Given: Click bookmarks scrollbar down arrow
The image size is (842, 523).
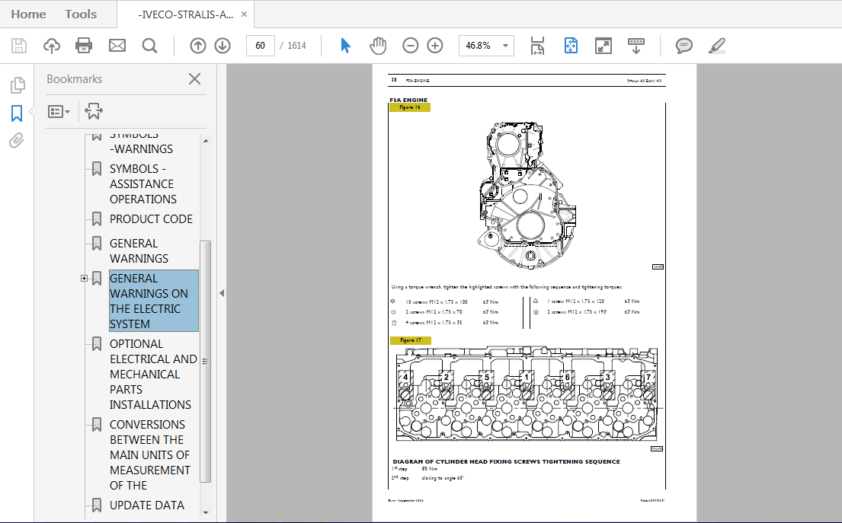Looking at the screenshot, I should pos(206,513).
